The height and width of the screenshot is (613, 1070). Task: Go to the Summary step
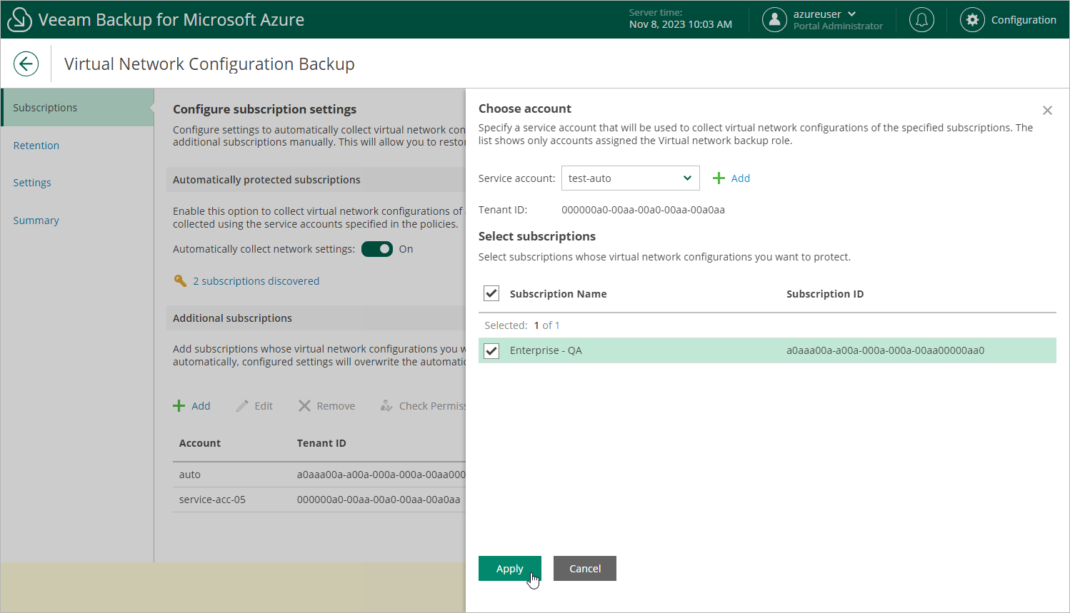coord(36,221)
